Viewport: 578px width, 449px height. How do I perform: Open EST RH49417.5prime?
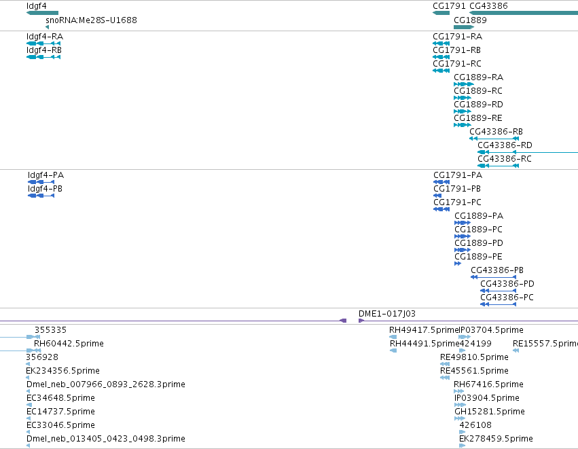[x=424, y=330]
